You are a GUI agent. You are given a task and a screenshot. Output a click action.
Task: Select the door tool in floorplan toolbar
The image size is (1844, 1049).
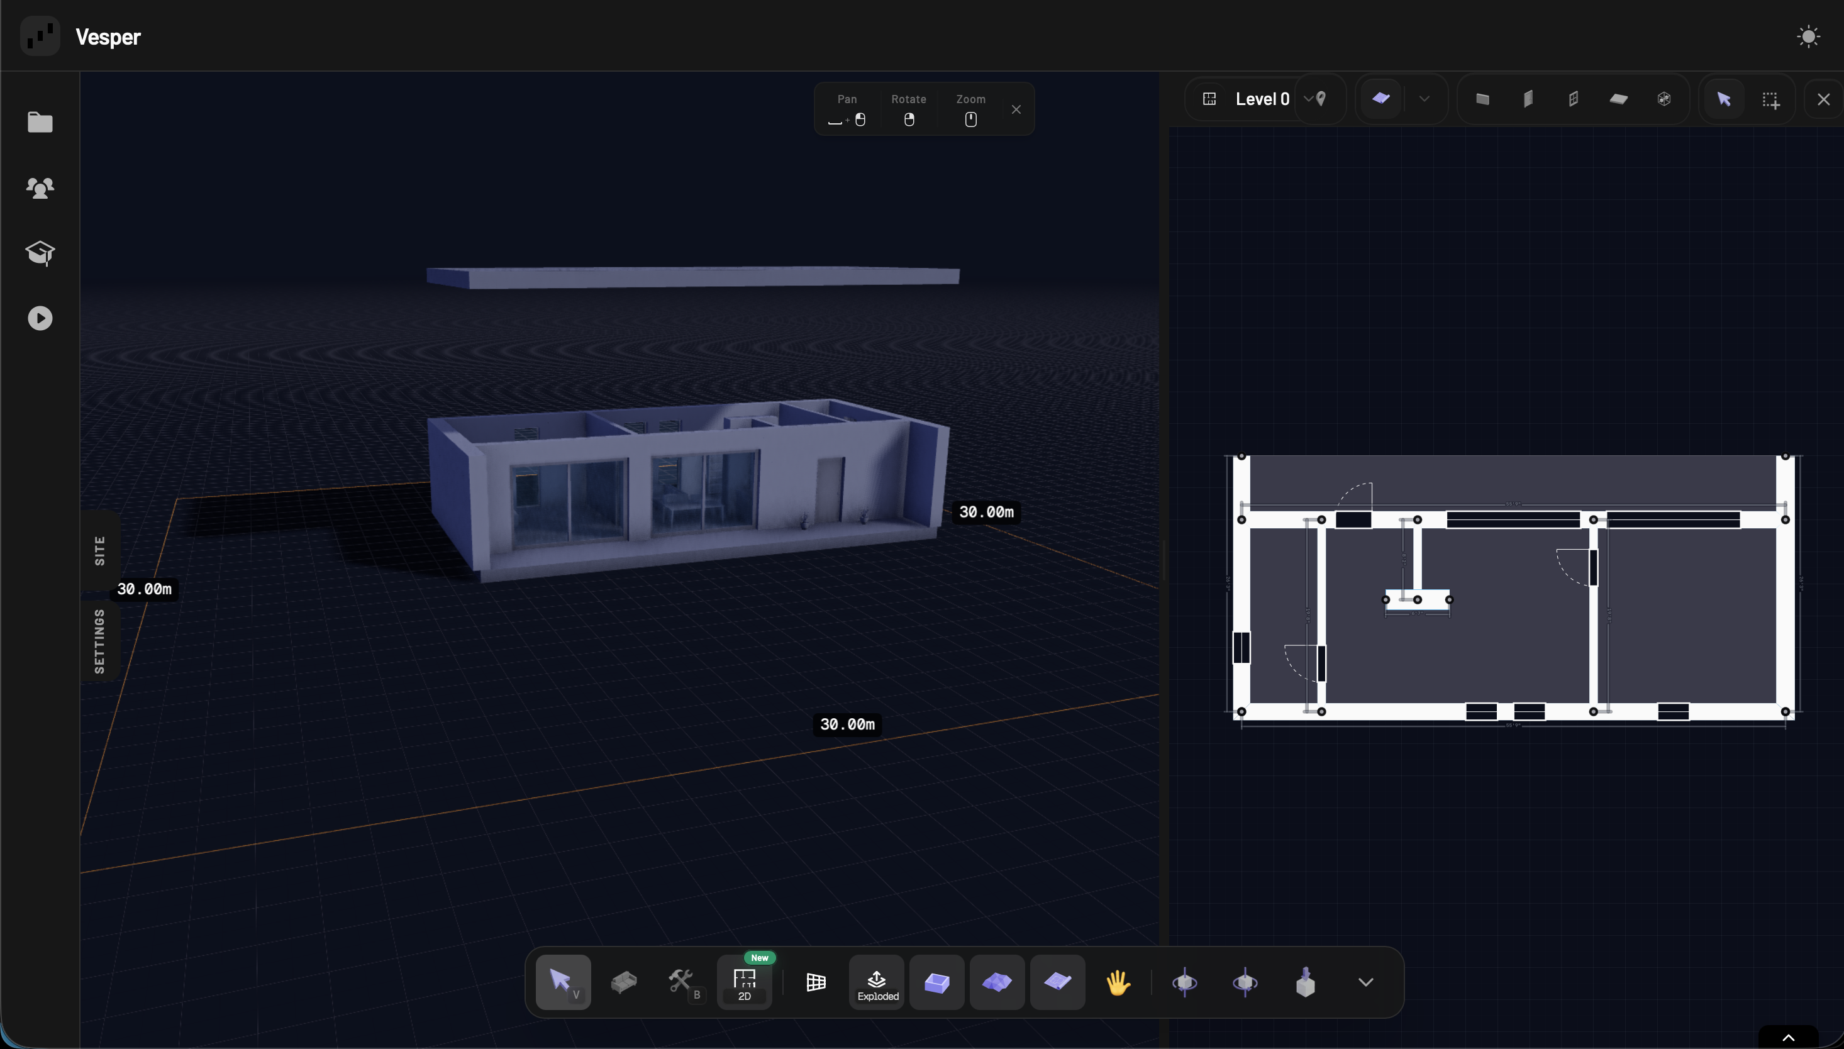[1528, 99]
